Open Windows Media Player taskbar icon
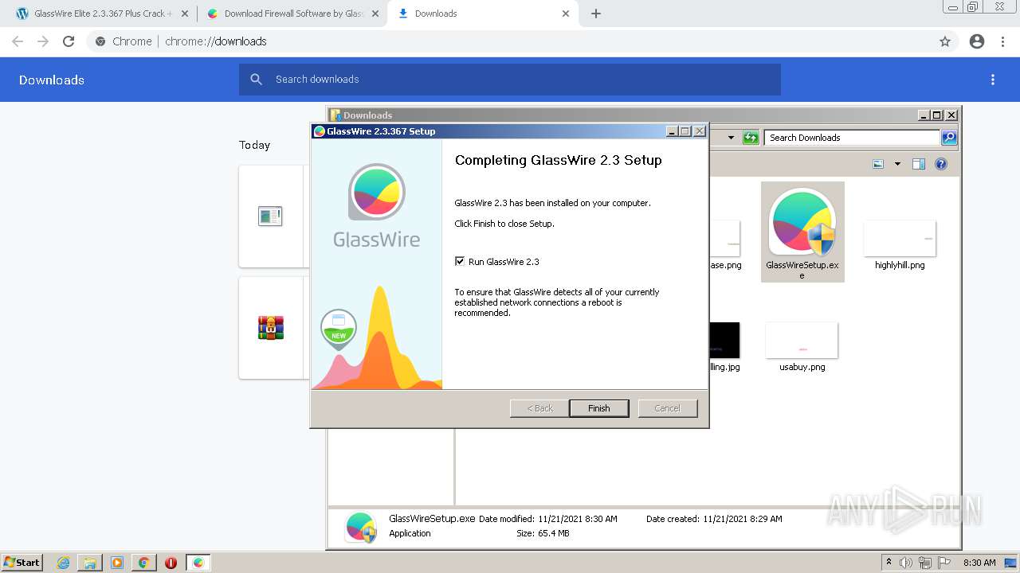 click(x=117, y=563)
